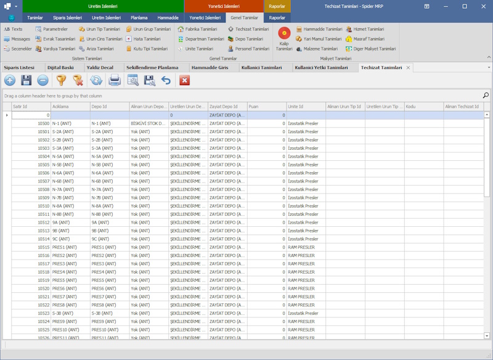The height and width of the screenshot is (360, 493).
Task: Open Kalip Tanimlari
Action: coord(284,39)
